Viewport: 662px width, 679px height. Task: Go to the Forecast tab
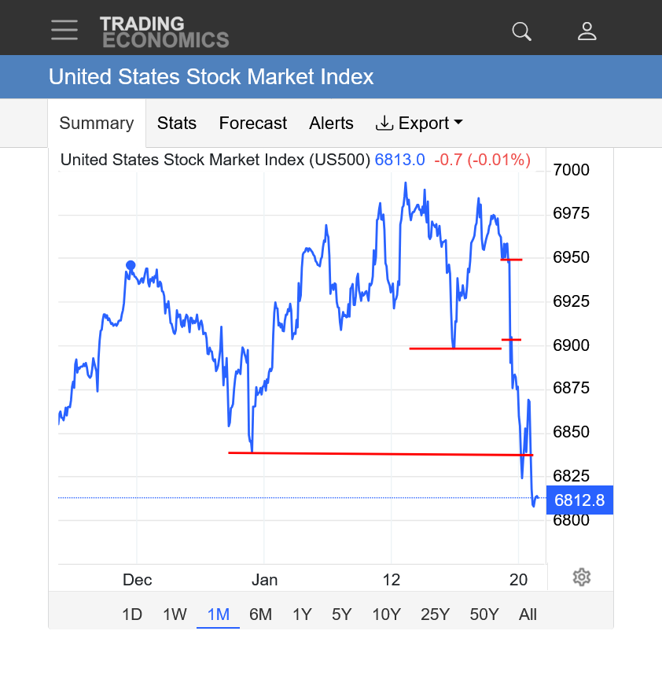point(253,124)
